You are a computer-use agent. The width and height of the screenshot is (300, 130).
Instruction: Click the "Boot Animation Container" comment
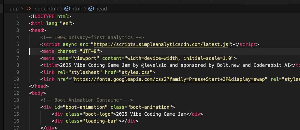click(x=87, y=100)
